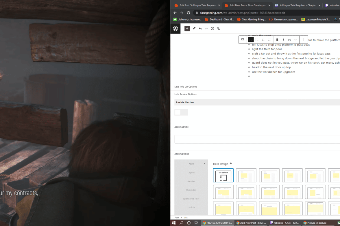Click the padlock site info icon
340x226 pixels.
coord(197,13)
